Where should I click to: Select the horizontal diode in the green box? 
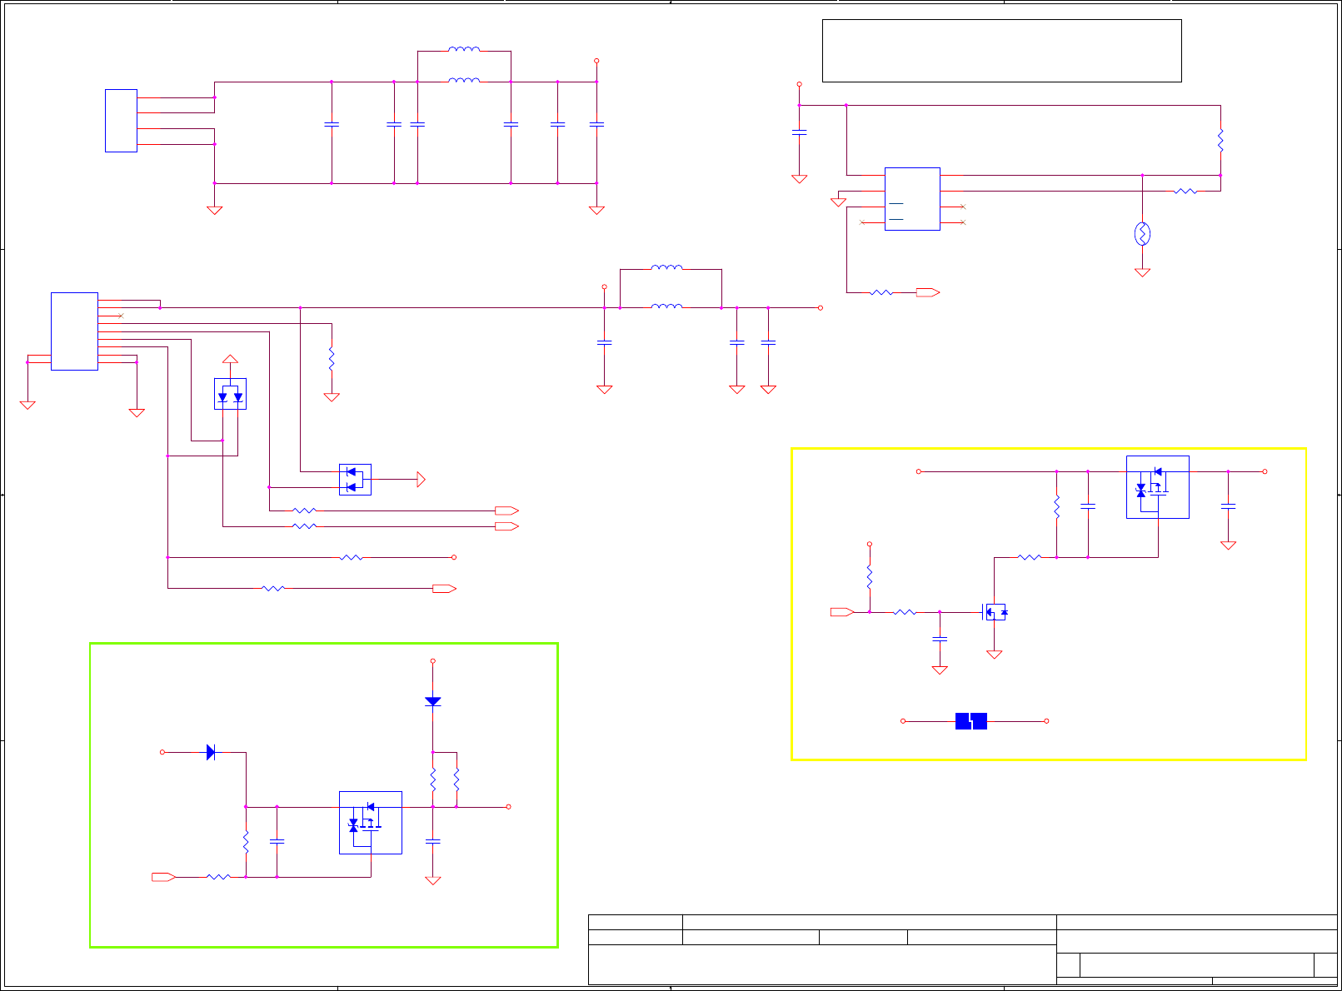tap(211, 752)
